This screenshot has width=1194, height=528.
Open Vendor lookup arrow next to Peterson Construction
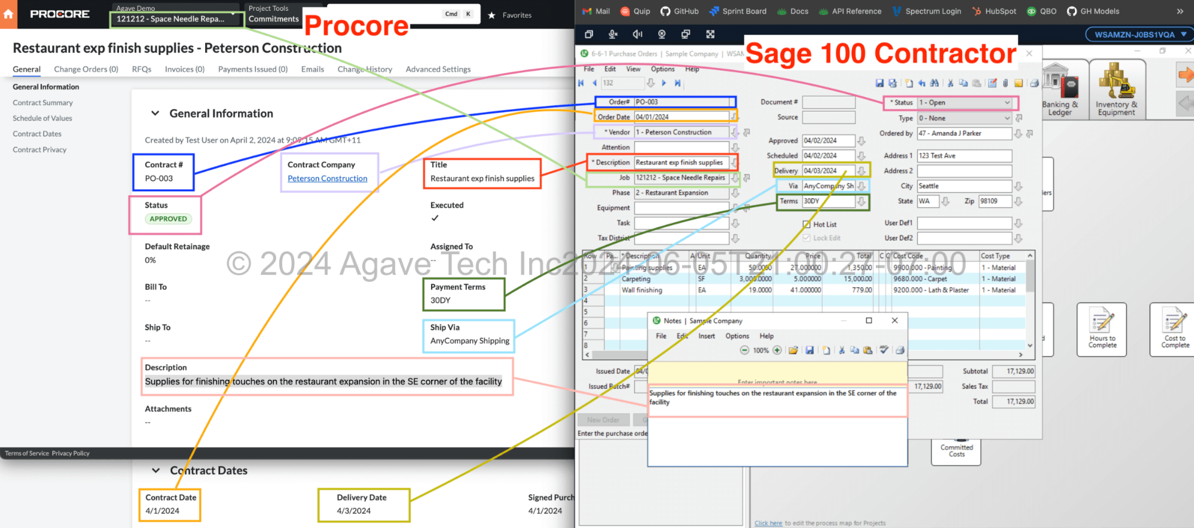[x=734, y=133]
